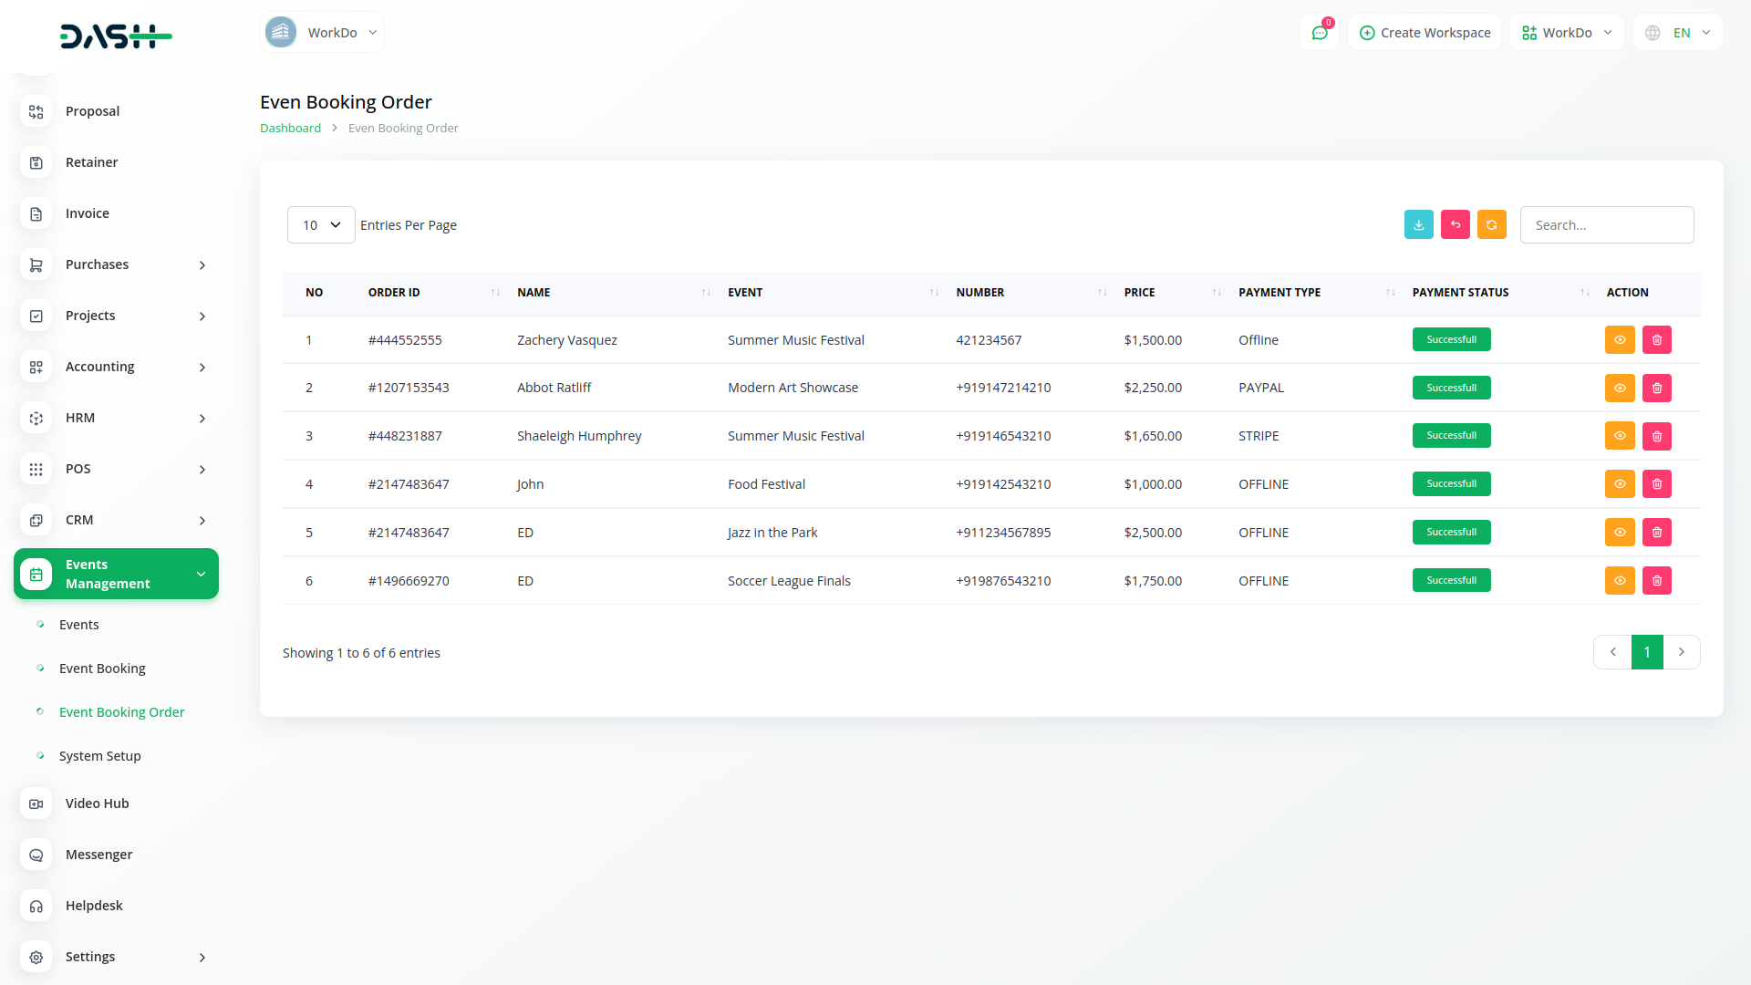Image resolution: width=1751 pixels, height=985 pixels.
Task: Click into the Search input field
Action: point(1606,225)
